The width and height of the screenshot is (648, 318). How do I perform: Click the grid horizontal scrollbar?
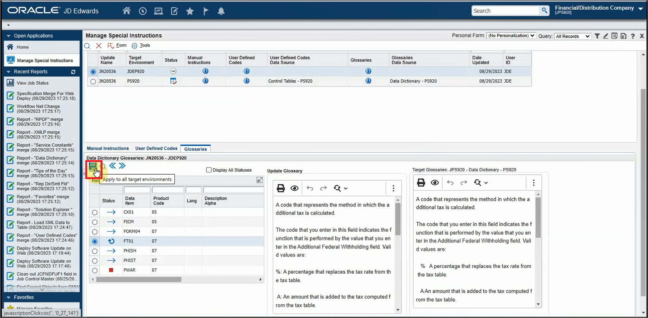point(139,279)
